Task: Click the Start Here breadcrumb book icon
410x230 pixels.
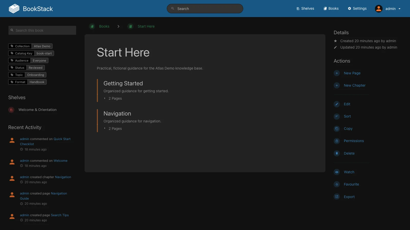Action: point(130,26)
